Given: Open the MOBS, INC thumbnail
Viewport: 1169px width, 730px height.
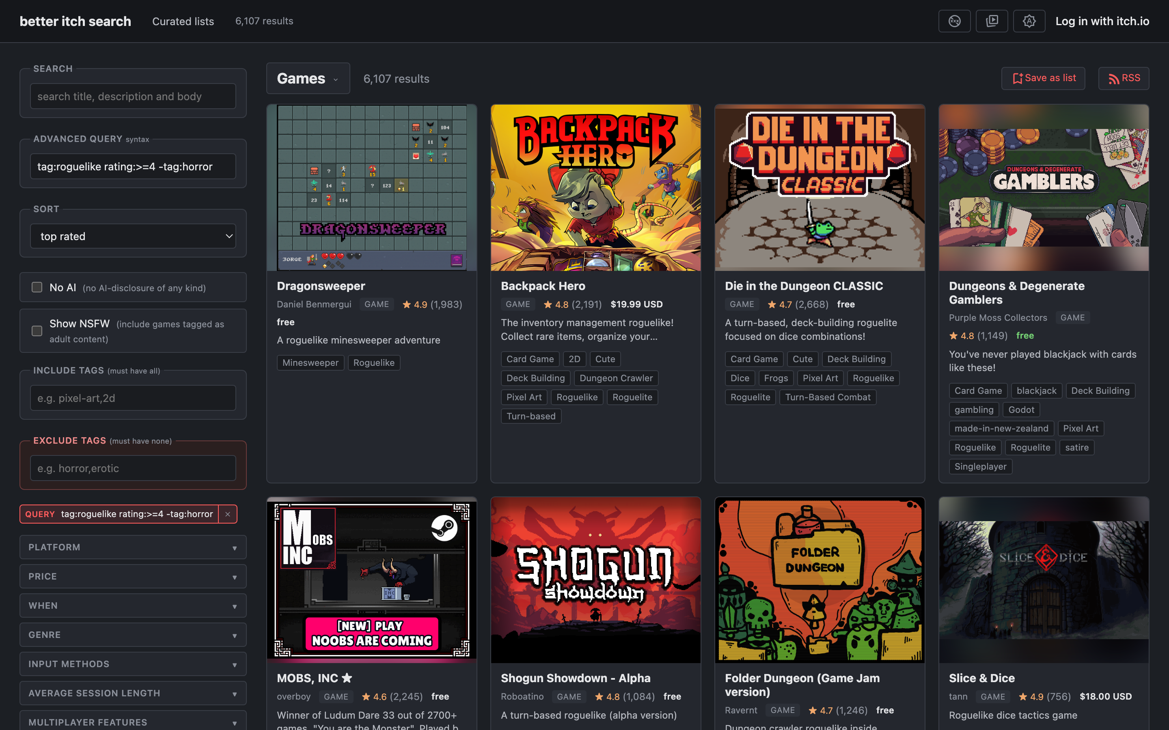Looking at the screenshot, I should click(x=371, y=580).
